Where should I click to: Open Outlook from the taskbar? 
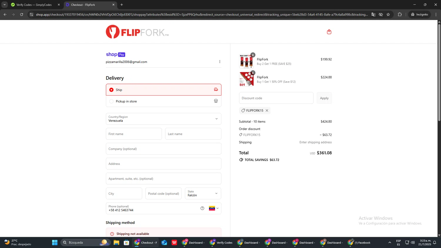(x=164, y=242)
